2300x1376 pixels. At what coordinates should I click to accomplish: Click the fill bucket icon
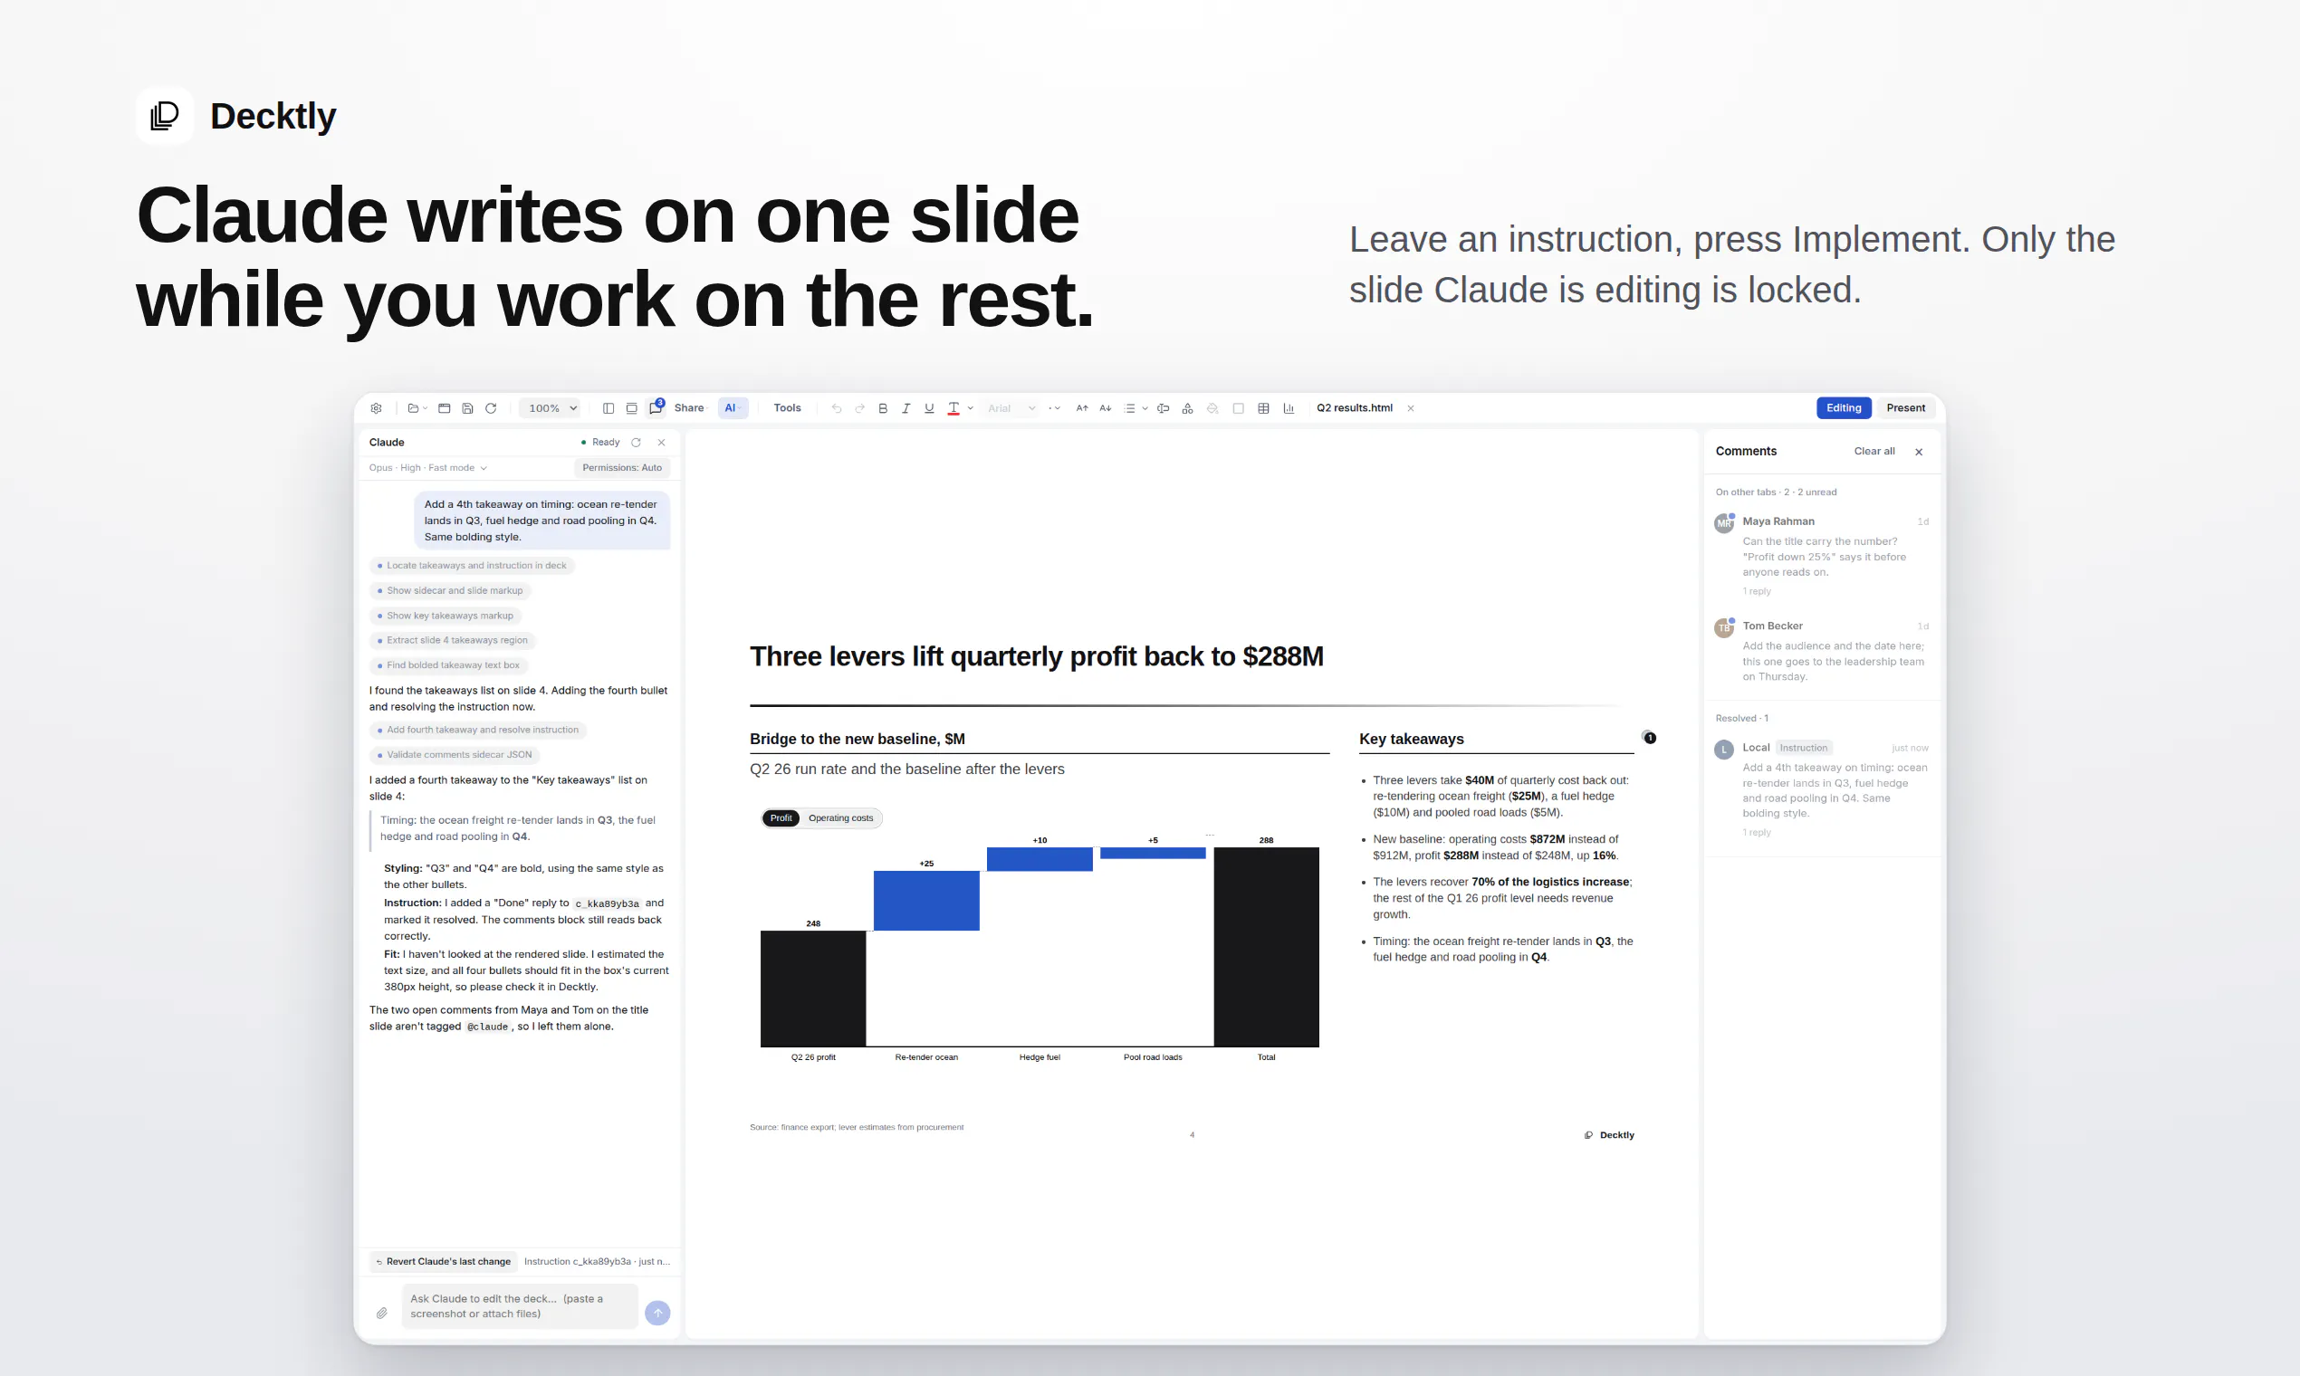(x=1212, y=408)
